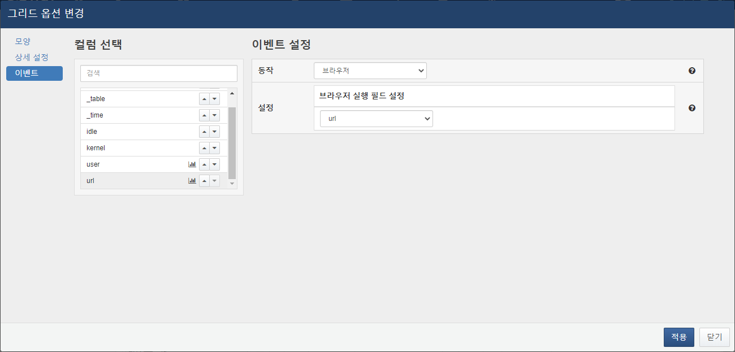This screenshot has height=352, width=735.
Task: Move the _time column up
Action: [x=204, y=115]
